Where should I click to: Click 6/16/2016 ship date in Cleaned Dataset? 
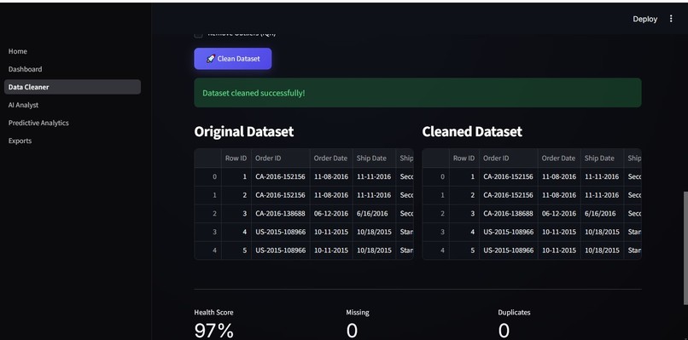pyautogui.click(x=602, y=213)
